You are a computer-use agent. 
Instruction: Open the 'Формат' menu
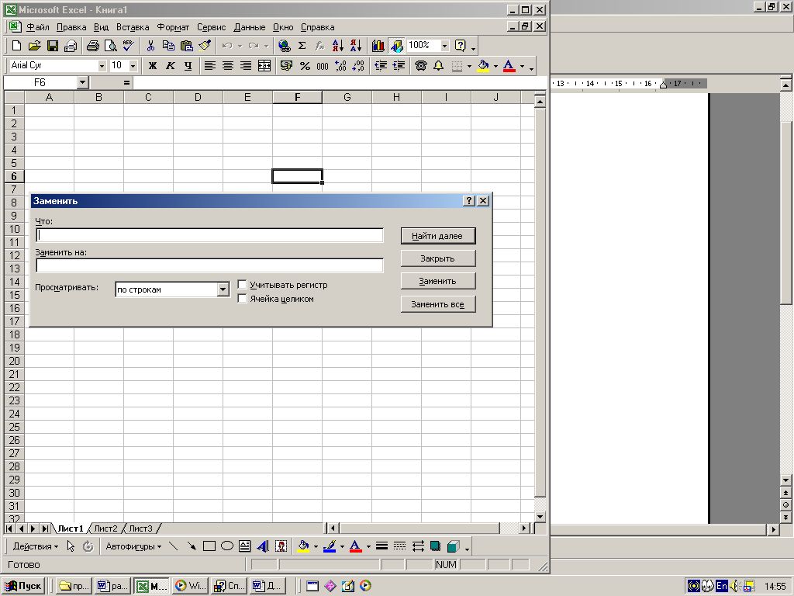[173, 27]
